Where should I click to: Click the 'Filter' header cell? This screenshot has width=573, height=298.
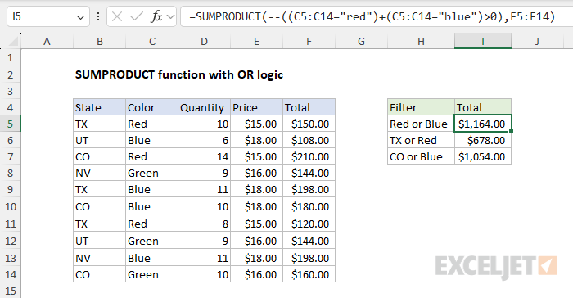[x=421, y=107]
